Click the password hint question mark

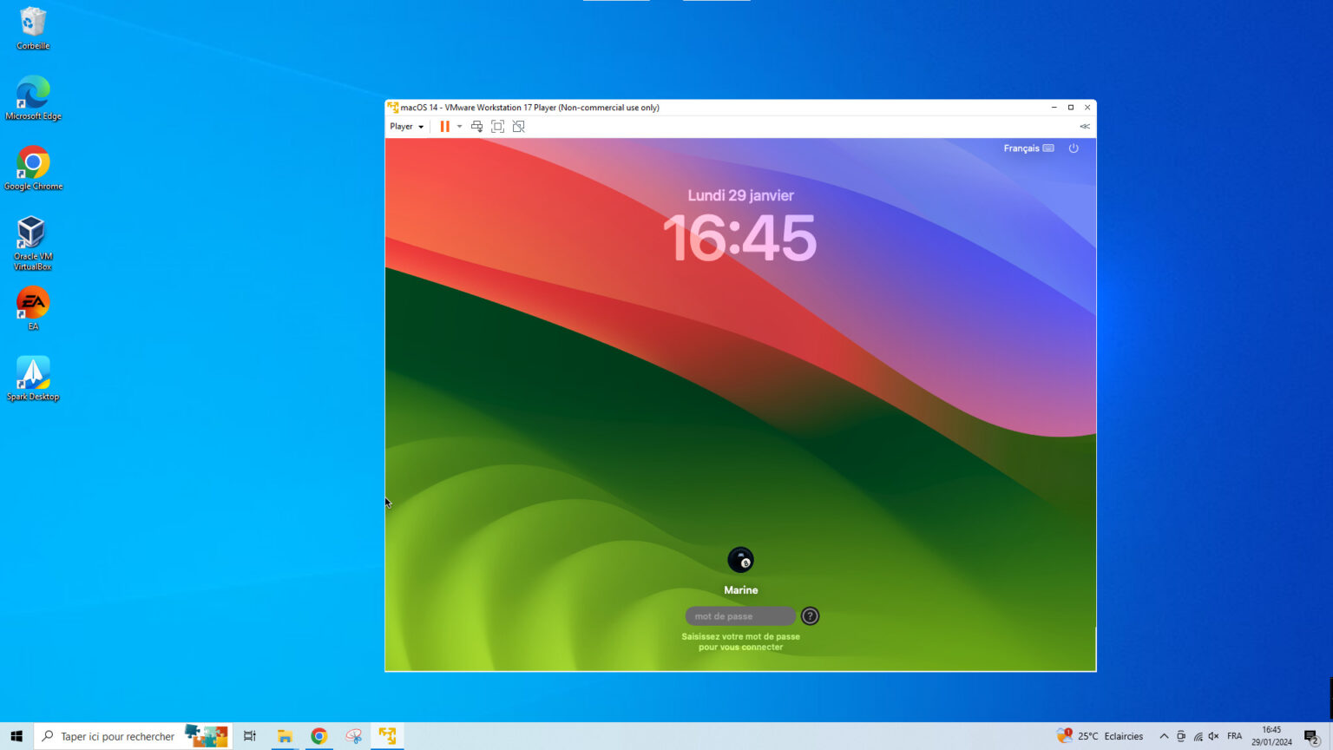pyautogui.click(x=809, y=615)
